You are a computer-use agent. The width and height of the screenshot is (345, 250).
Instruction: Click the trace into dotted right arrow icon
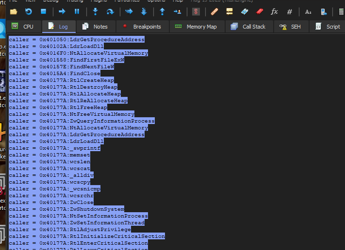[129, 12]
